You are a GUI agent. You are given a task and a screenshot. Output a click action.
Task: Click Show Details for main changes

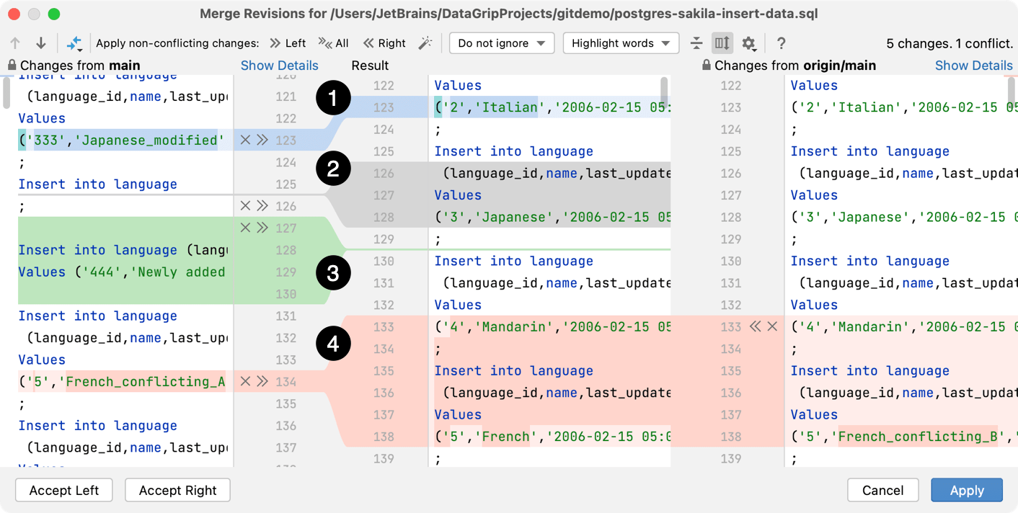point(280,65)
